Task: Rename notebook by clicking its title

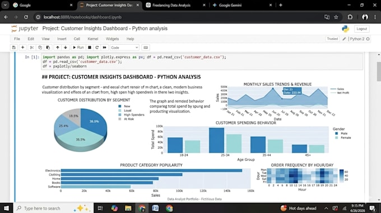Action: [105, 29]
